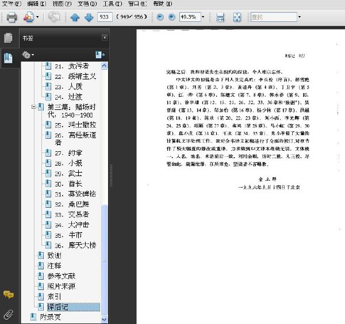Viewport: 345px width, 324px height.
Task: Click the zoom field showing 49.3%
Action: click(x=190, y=17)
